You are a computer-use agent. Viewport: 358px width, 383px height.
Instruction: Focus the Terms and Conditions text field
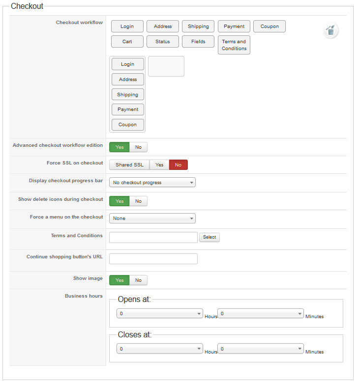coord(153,238)
